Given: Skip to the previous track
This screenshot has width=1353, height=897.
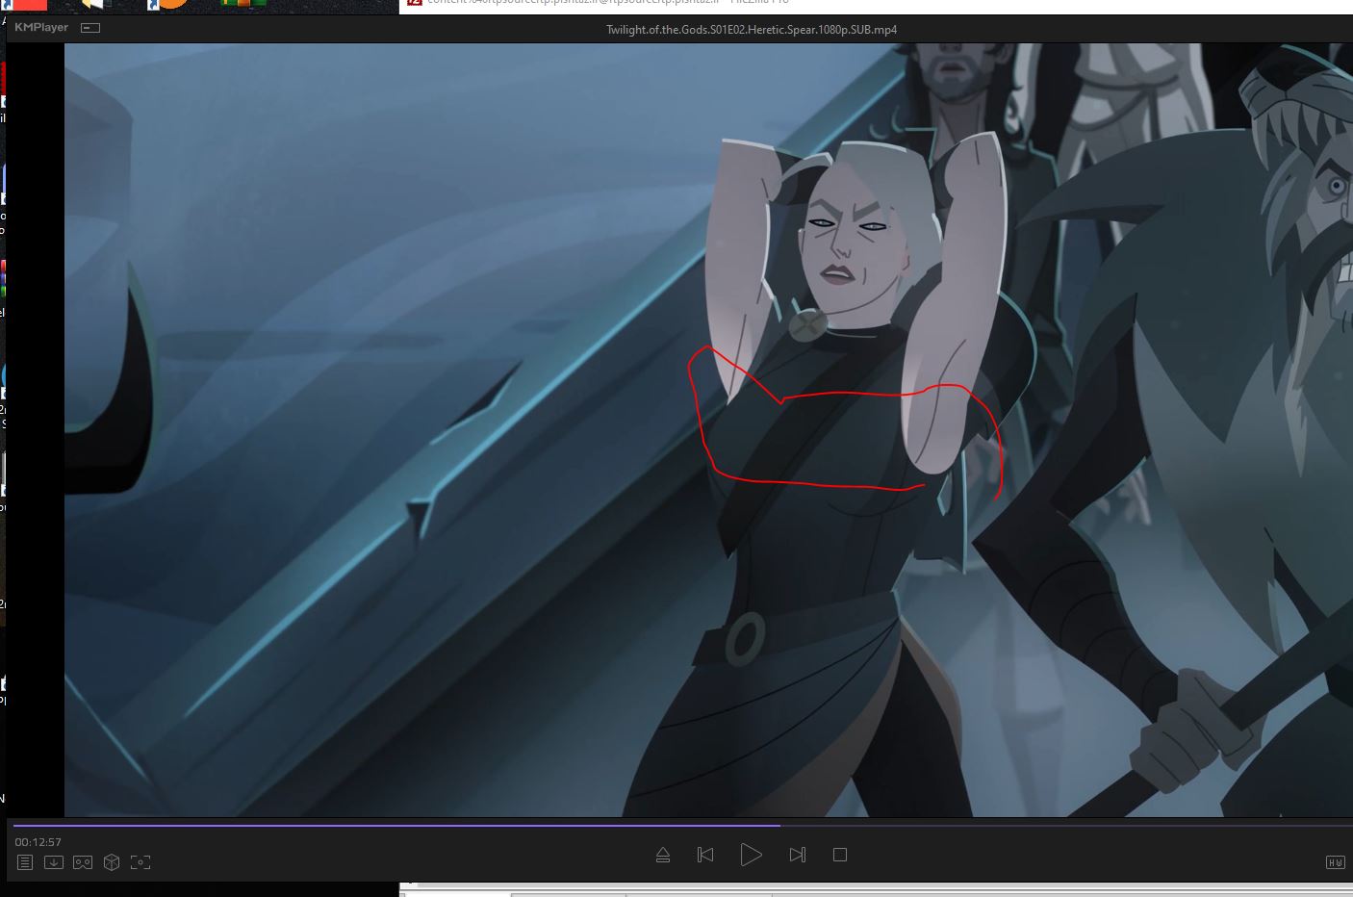Looking at the screenshot, I should [705, 855].
